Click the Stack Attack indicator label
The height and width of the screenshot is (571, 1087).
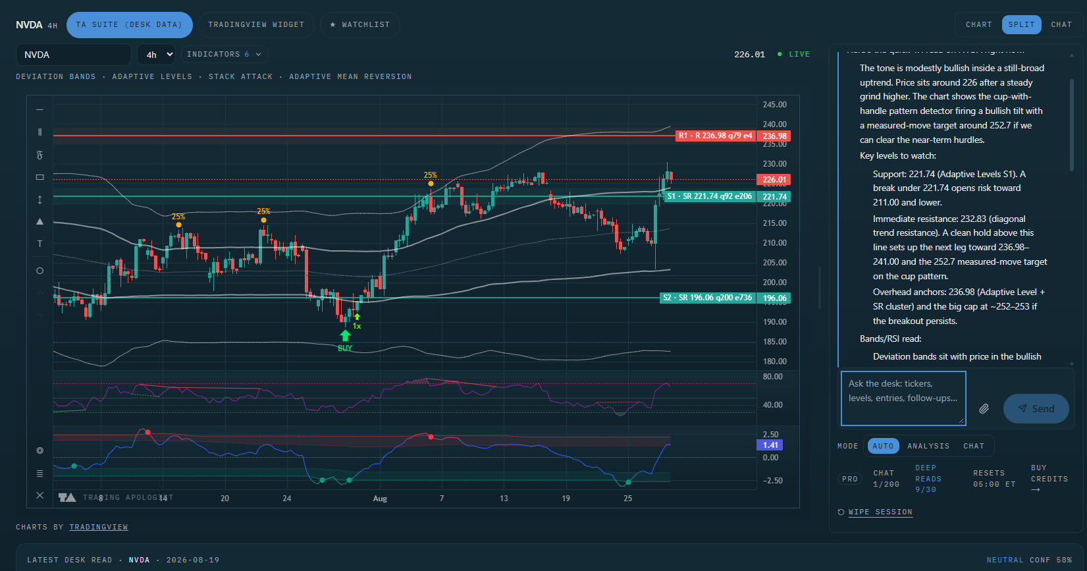coord(240,77)
